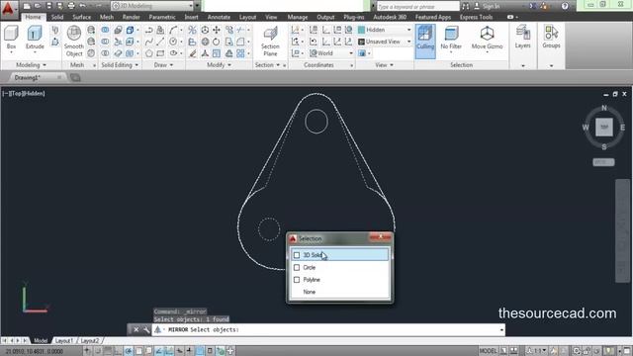
Task: Click the Plot printer icon in quick access toolbar
Action: (x=71, y=6)
